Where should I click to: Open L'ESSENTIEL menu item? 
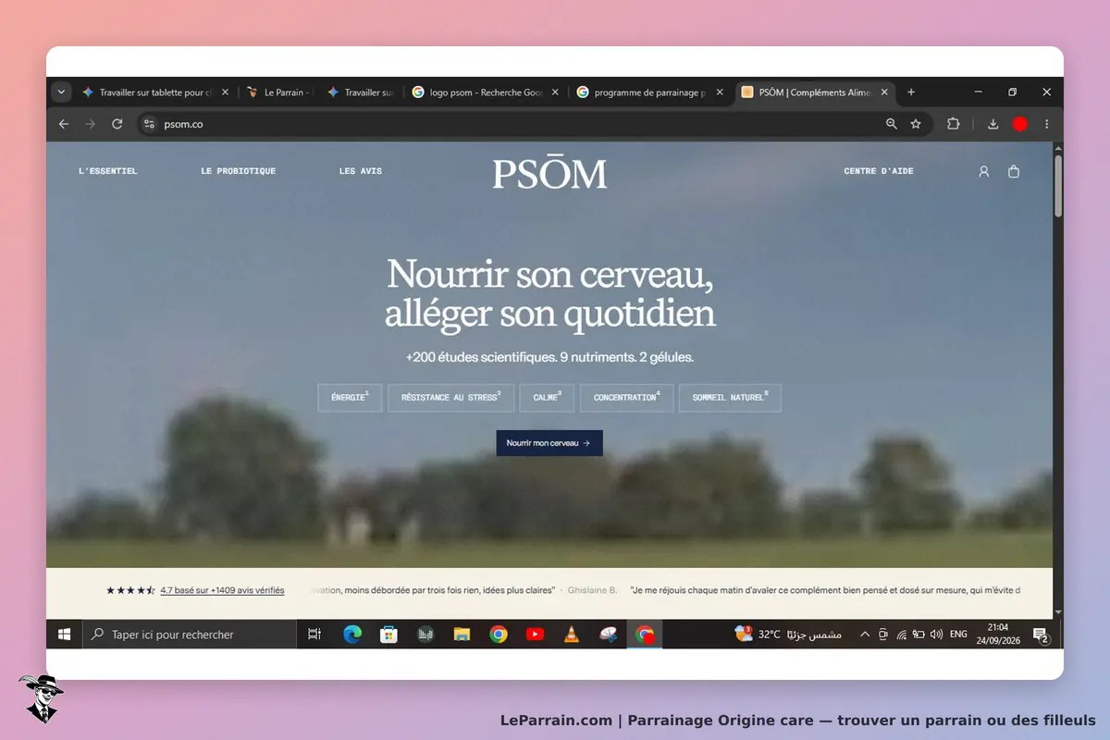[x=108, y=171]
